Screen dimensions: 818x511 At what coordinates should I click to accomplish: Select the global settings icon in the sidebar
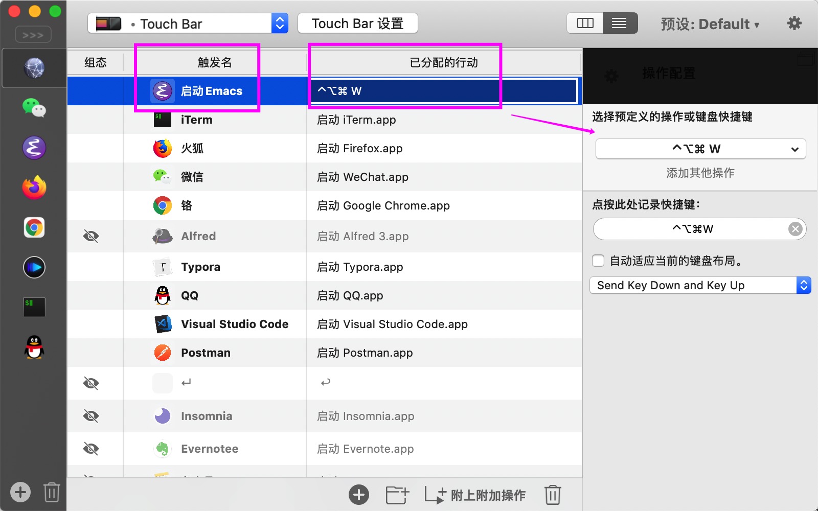(x=34, y=68)
